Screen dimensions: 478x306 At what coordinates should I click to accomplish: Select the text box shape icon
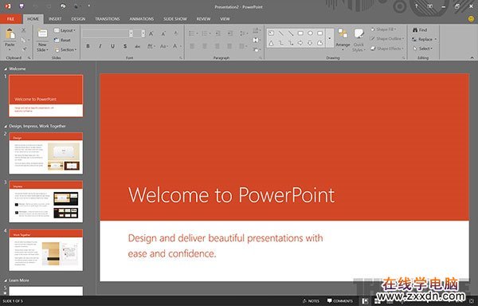pos(271,33)
